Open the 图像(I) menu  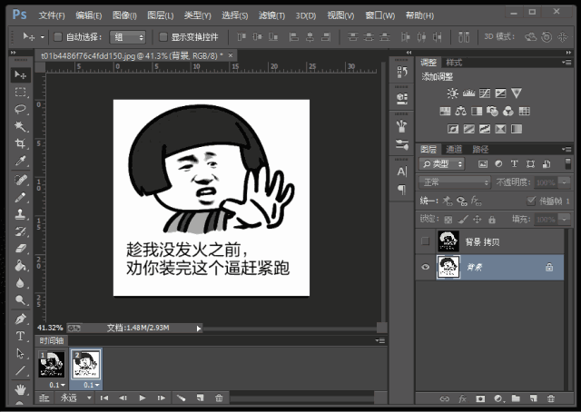(124, 15)
